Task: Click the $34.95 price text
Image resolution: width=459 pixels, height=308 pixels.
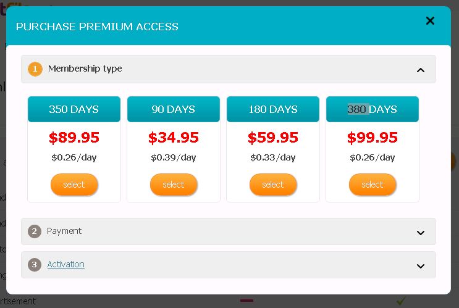Action: pyautogui.click(x=174, y=137)
